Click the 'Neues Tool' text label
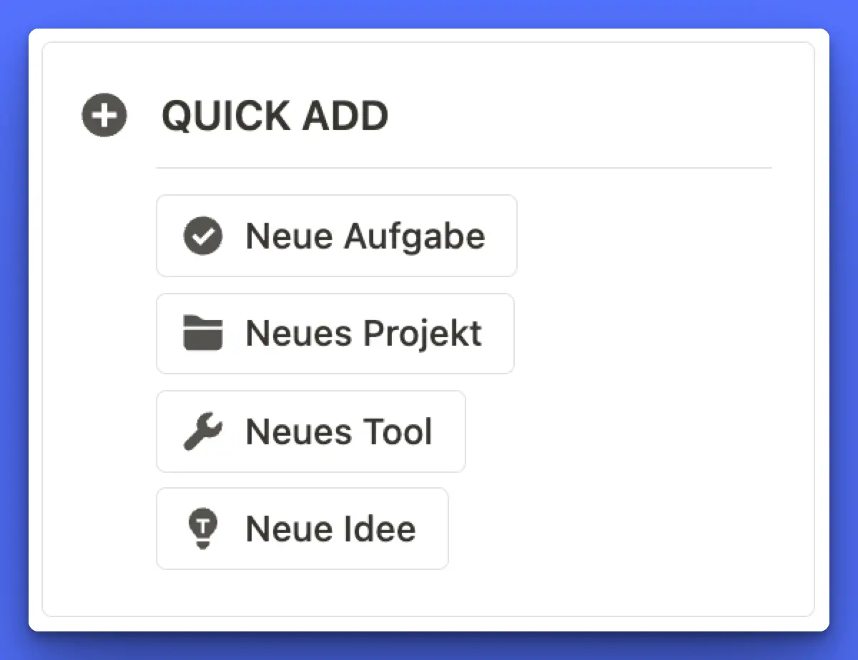The width and height of the screenshot is (858, 660). click(339, 432)
